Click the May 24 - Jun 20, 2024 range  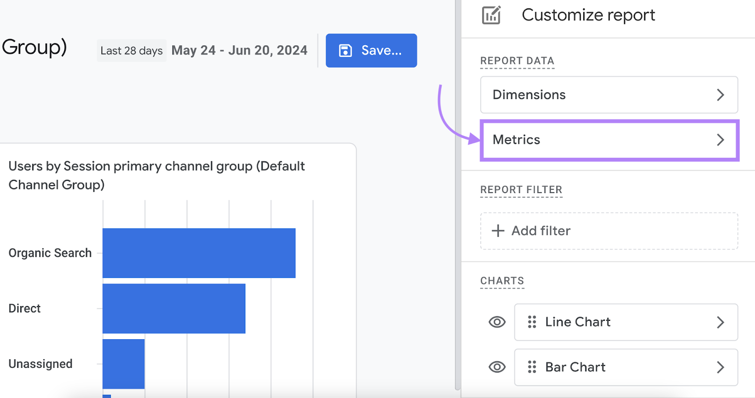click(x=239, y=50)
